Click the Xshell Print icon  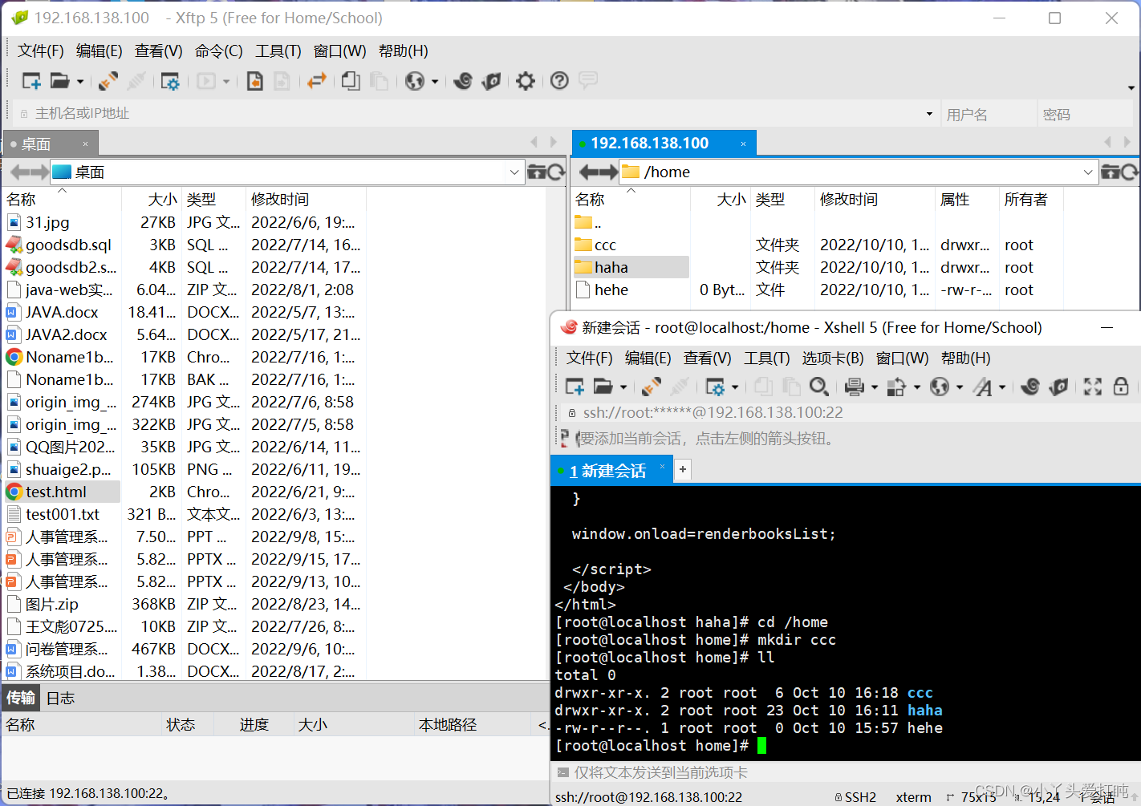(854, 387)
